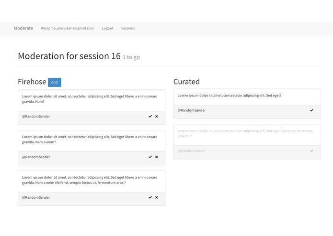Viewport: 333px width, 236px height.
Task: Approve the question ending 'Nam a enim?'
Action: click(150, 157)
